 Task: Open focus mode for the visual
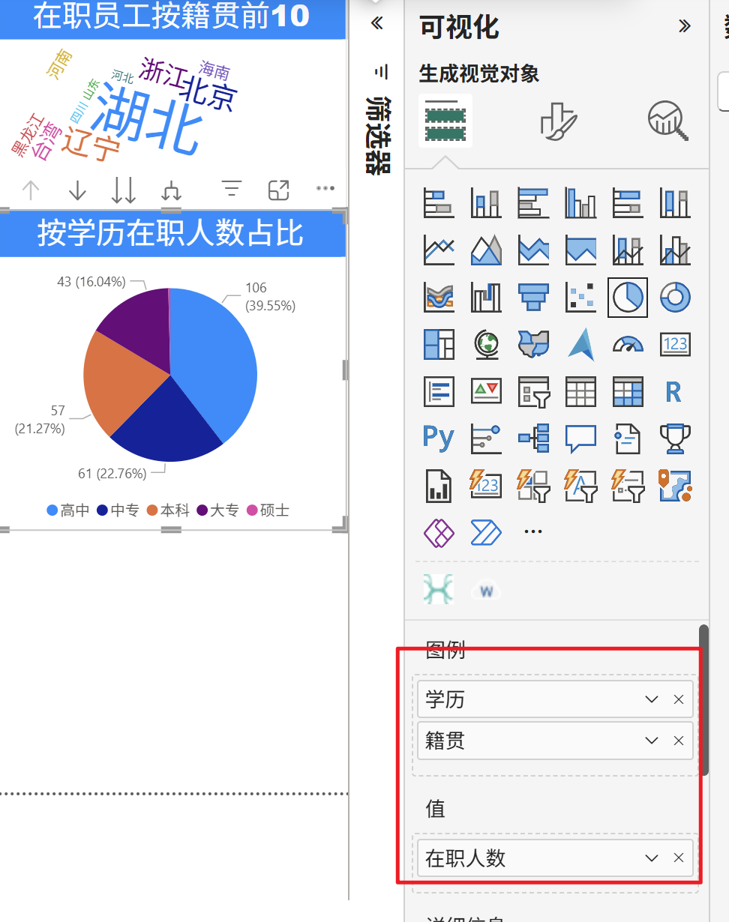279,190
